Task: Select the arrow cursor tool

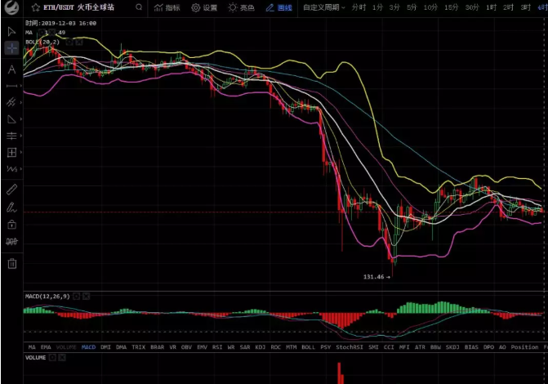Action: pos(11,32)
